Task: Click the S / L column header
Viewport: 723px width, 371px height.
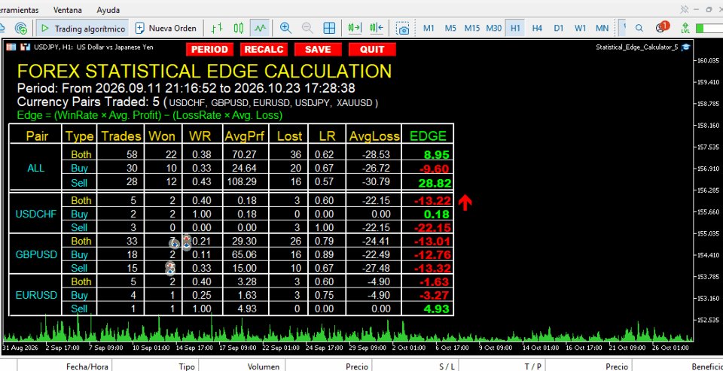Action: coord(447,366)
